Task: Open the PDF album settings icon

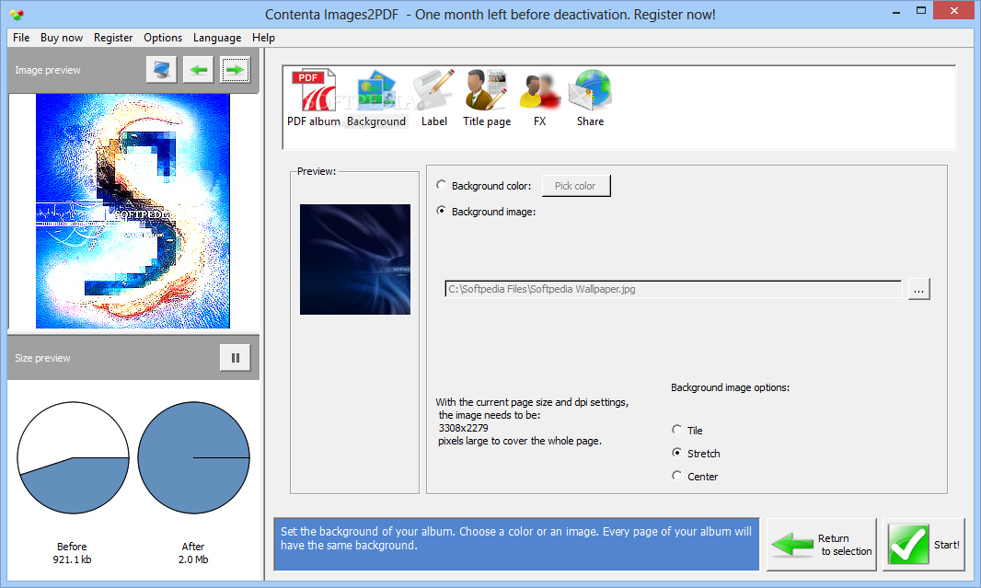Action: pyautogui.click(x=314, y=98)
